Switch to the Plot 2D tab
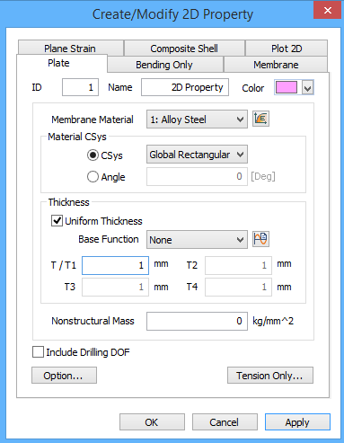344x443 pixels. pos(287,48)
